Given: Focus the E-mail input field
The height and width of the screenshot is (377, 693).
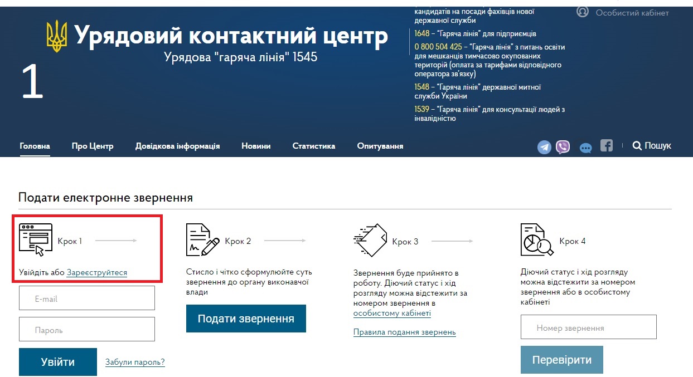Looking at the screenshot, I should click(87, 298).
